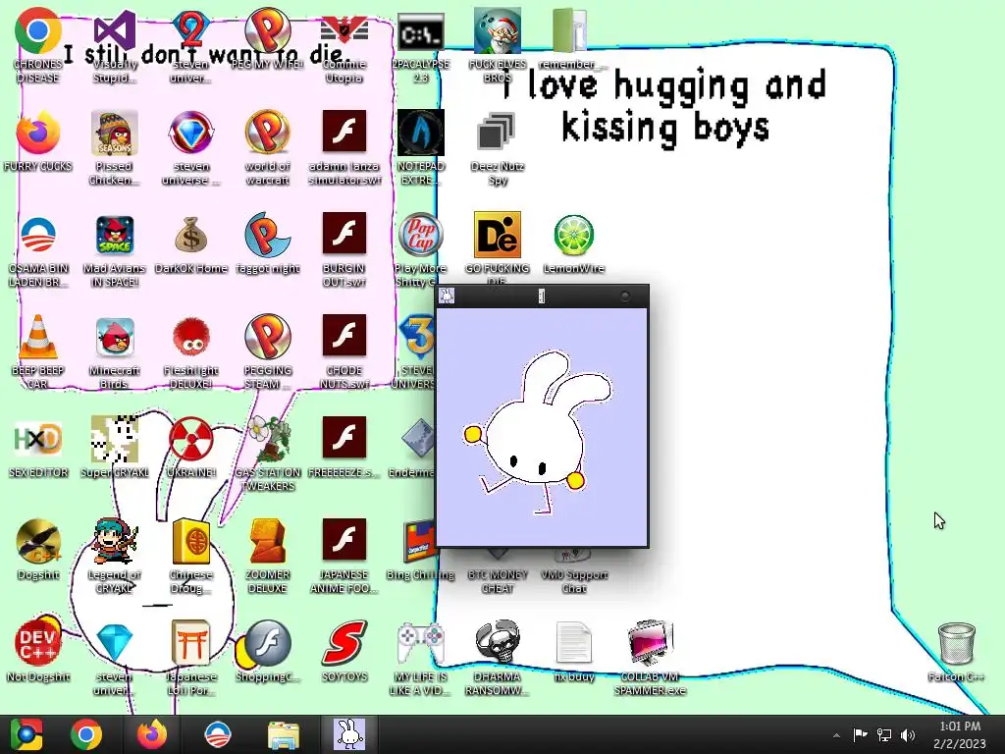Viewport: 1005px width, 754px height.
Task: Launch COLLAB VM SPAMMER.exe icon
Action: pyautogui.click(x=650, y=642)
